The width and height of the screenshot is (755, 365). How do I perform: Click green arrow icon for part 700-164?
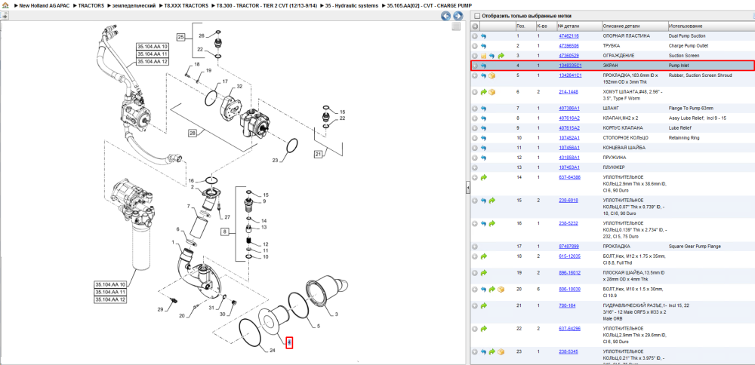(483, 306)
